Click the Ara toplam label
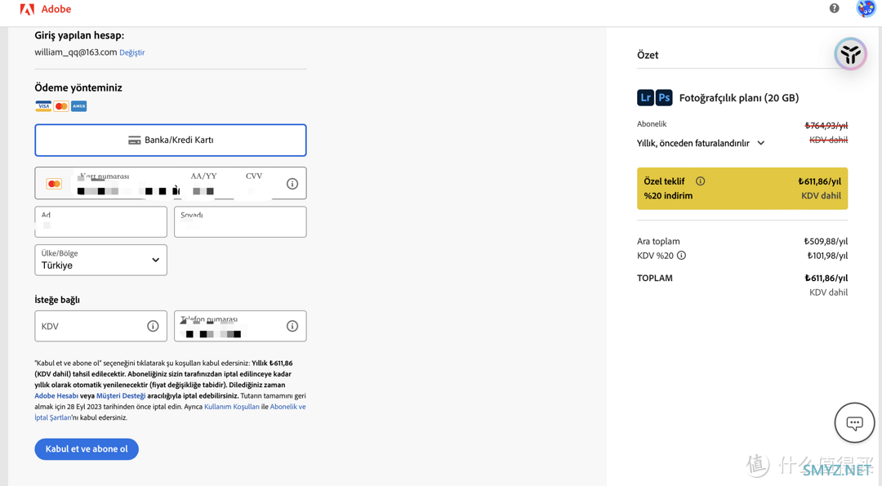882x486 pixels. click(658, 241)
